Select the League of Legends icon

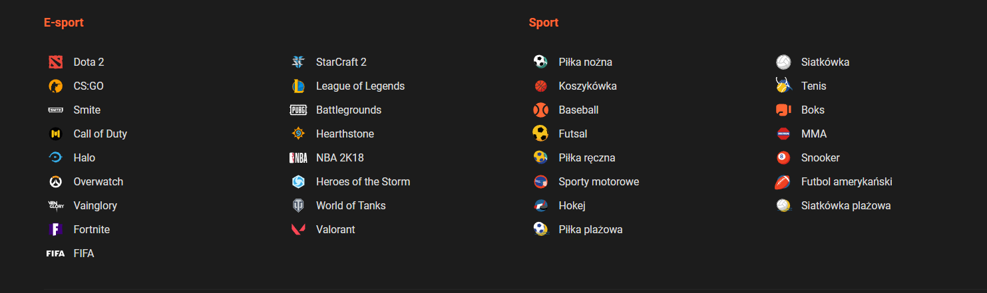coord(298,86)
